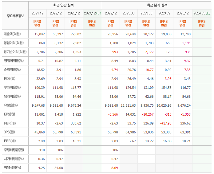
Task: Select the debt ratio 154.53
Action: [x=166, y=88]
